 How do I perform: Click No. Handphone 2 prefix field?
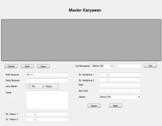[x=103, y=80]
